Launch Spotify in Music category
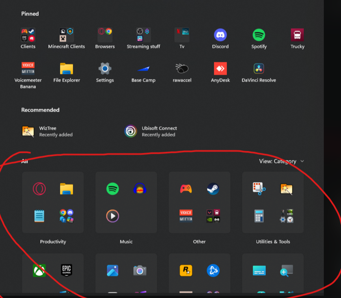This screenshot has height=298, width=341. click(x=112, y=188)
